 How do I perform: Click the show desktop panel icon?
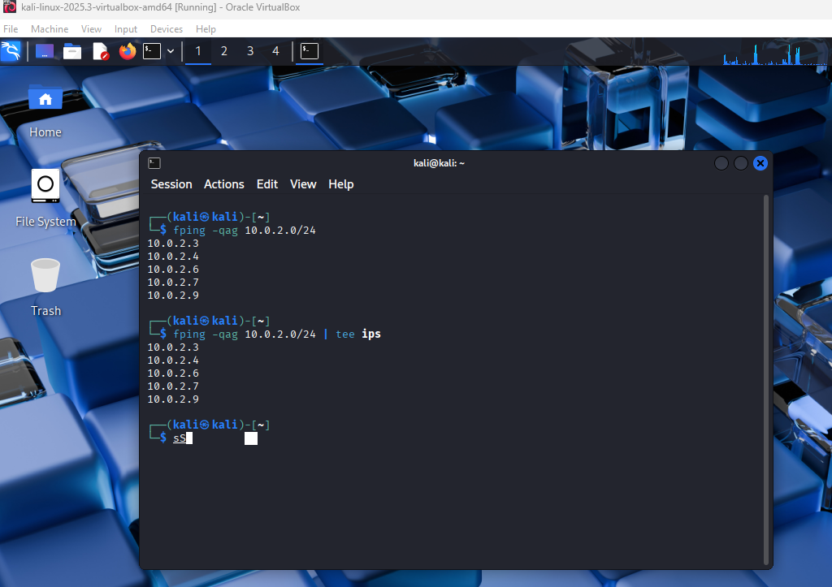coord(45,51)
